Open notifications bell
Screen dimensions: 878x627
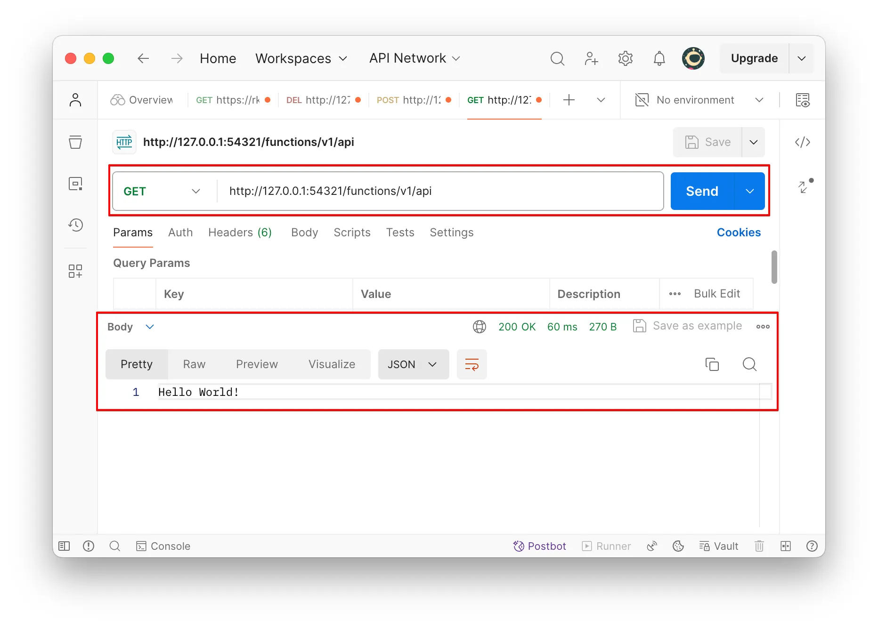(x=659, y=58)
